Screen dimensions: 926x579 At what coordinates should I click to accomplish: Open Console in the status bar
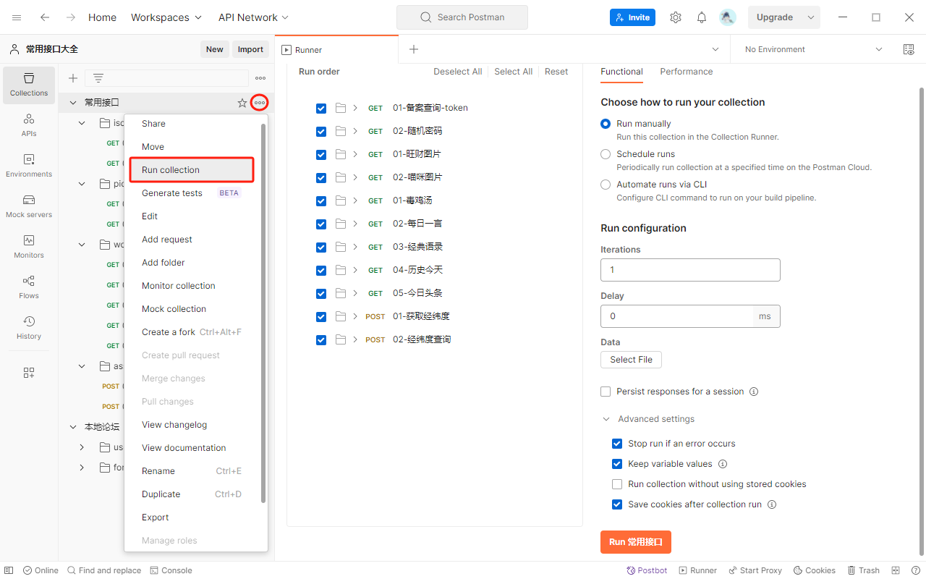coord(171,570)
